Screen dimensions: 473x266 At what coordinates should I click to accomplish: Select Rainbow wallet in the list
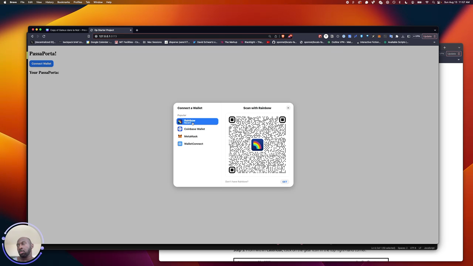[197, 121]
